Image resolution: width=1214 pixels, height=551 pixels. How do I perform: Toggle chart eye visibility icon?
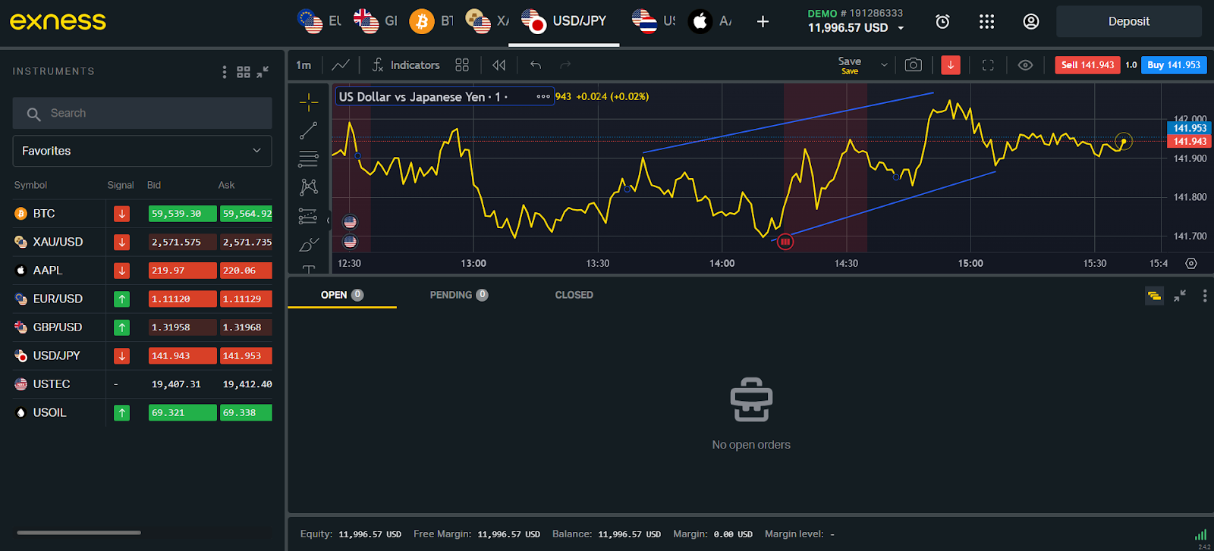[1025, 65]
